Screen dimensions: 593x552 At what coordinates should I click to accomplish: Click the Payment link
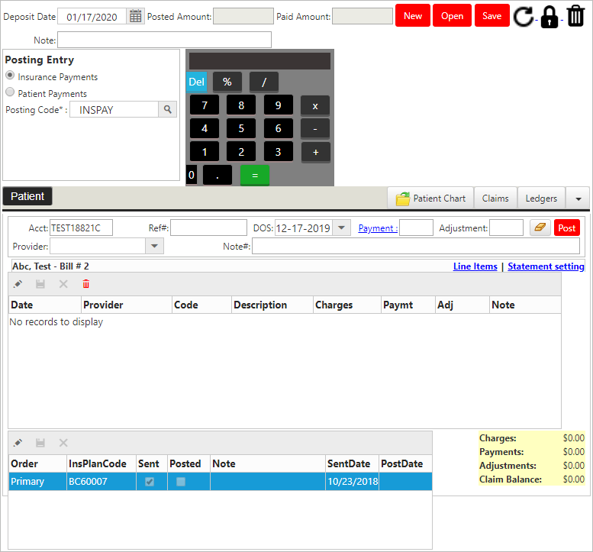click(378, 228)
